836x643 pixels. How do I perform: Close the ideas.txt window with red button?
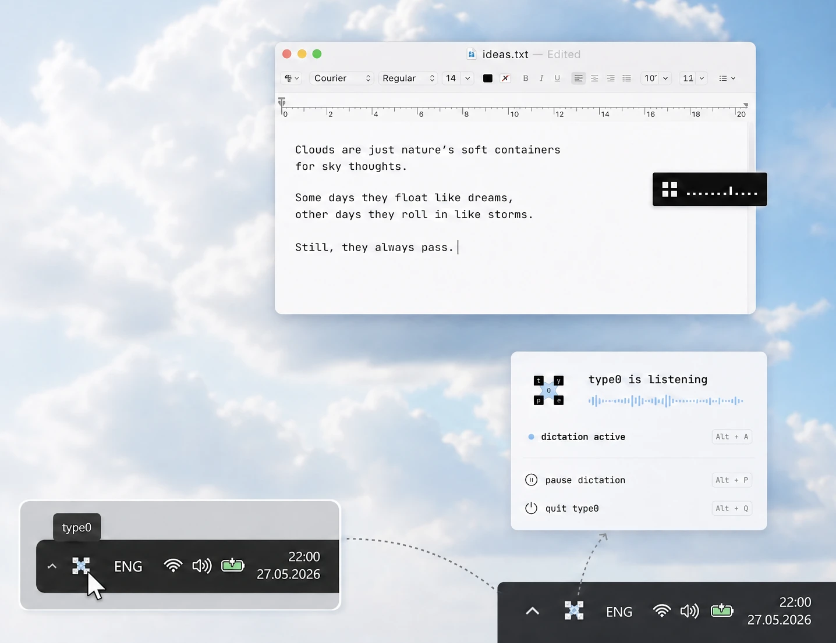coord(286,54)
